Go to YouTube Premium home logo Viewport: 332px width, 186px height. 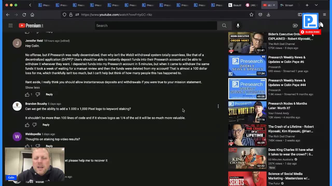(31, 26)
